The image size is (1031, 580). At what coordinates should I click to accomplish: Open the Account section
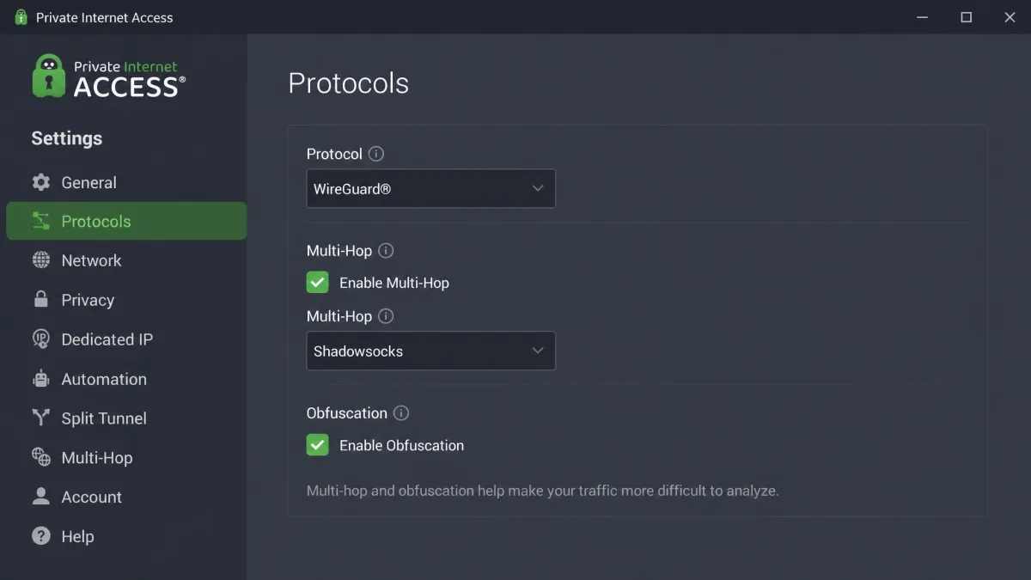pyautogui.click(x=126, y=497)
